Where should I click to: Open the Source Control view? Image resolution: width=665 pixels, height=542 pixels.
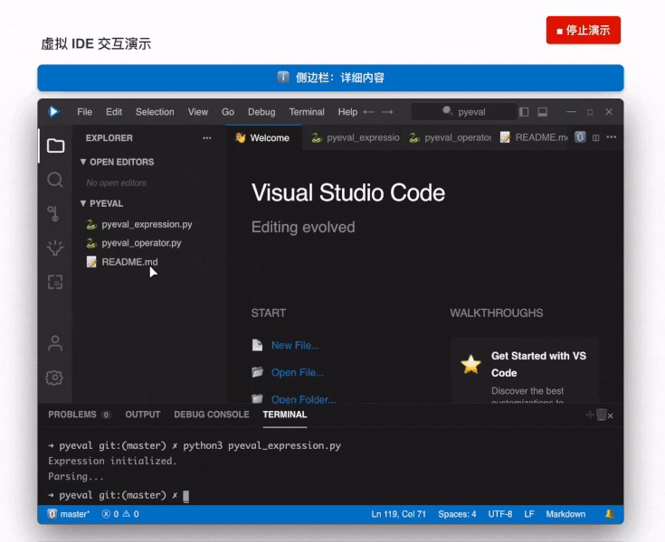55,213
